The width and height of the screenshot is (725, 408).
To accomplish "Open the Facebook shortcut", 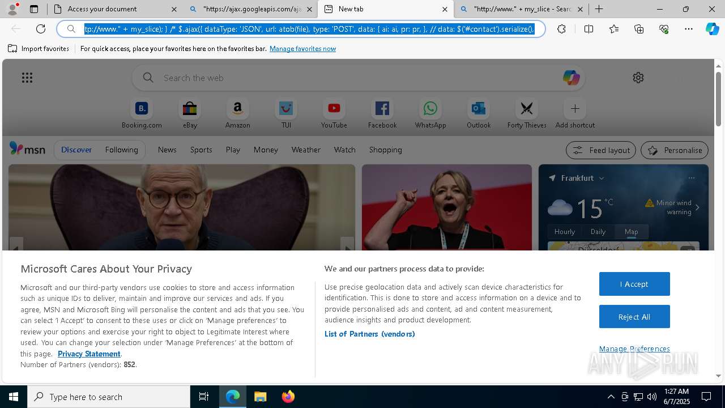I will 382,114.
